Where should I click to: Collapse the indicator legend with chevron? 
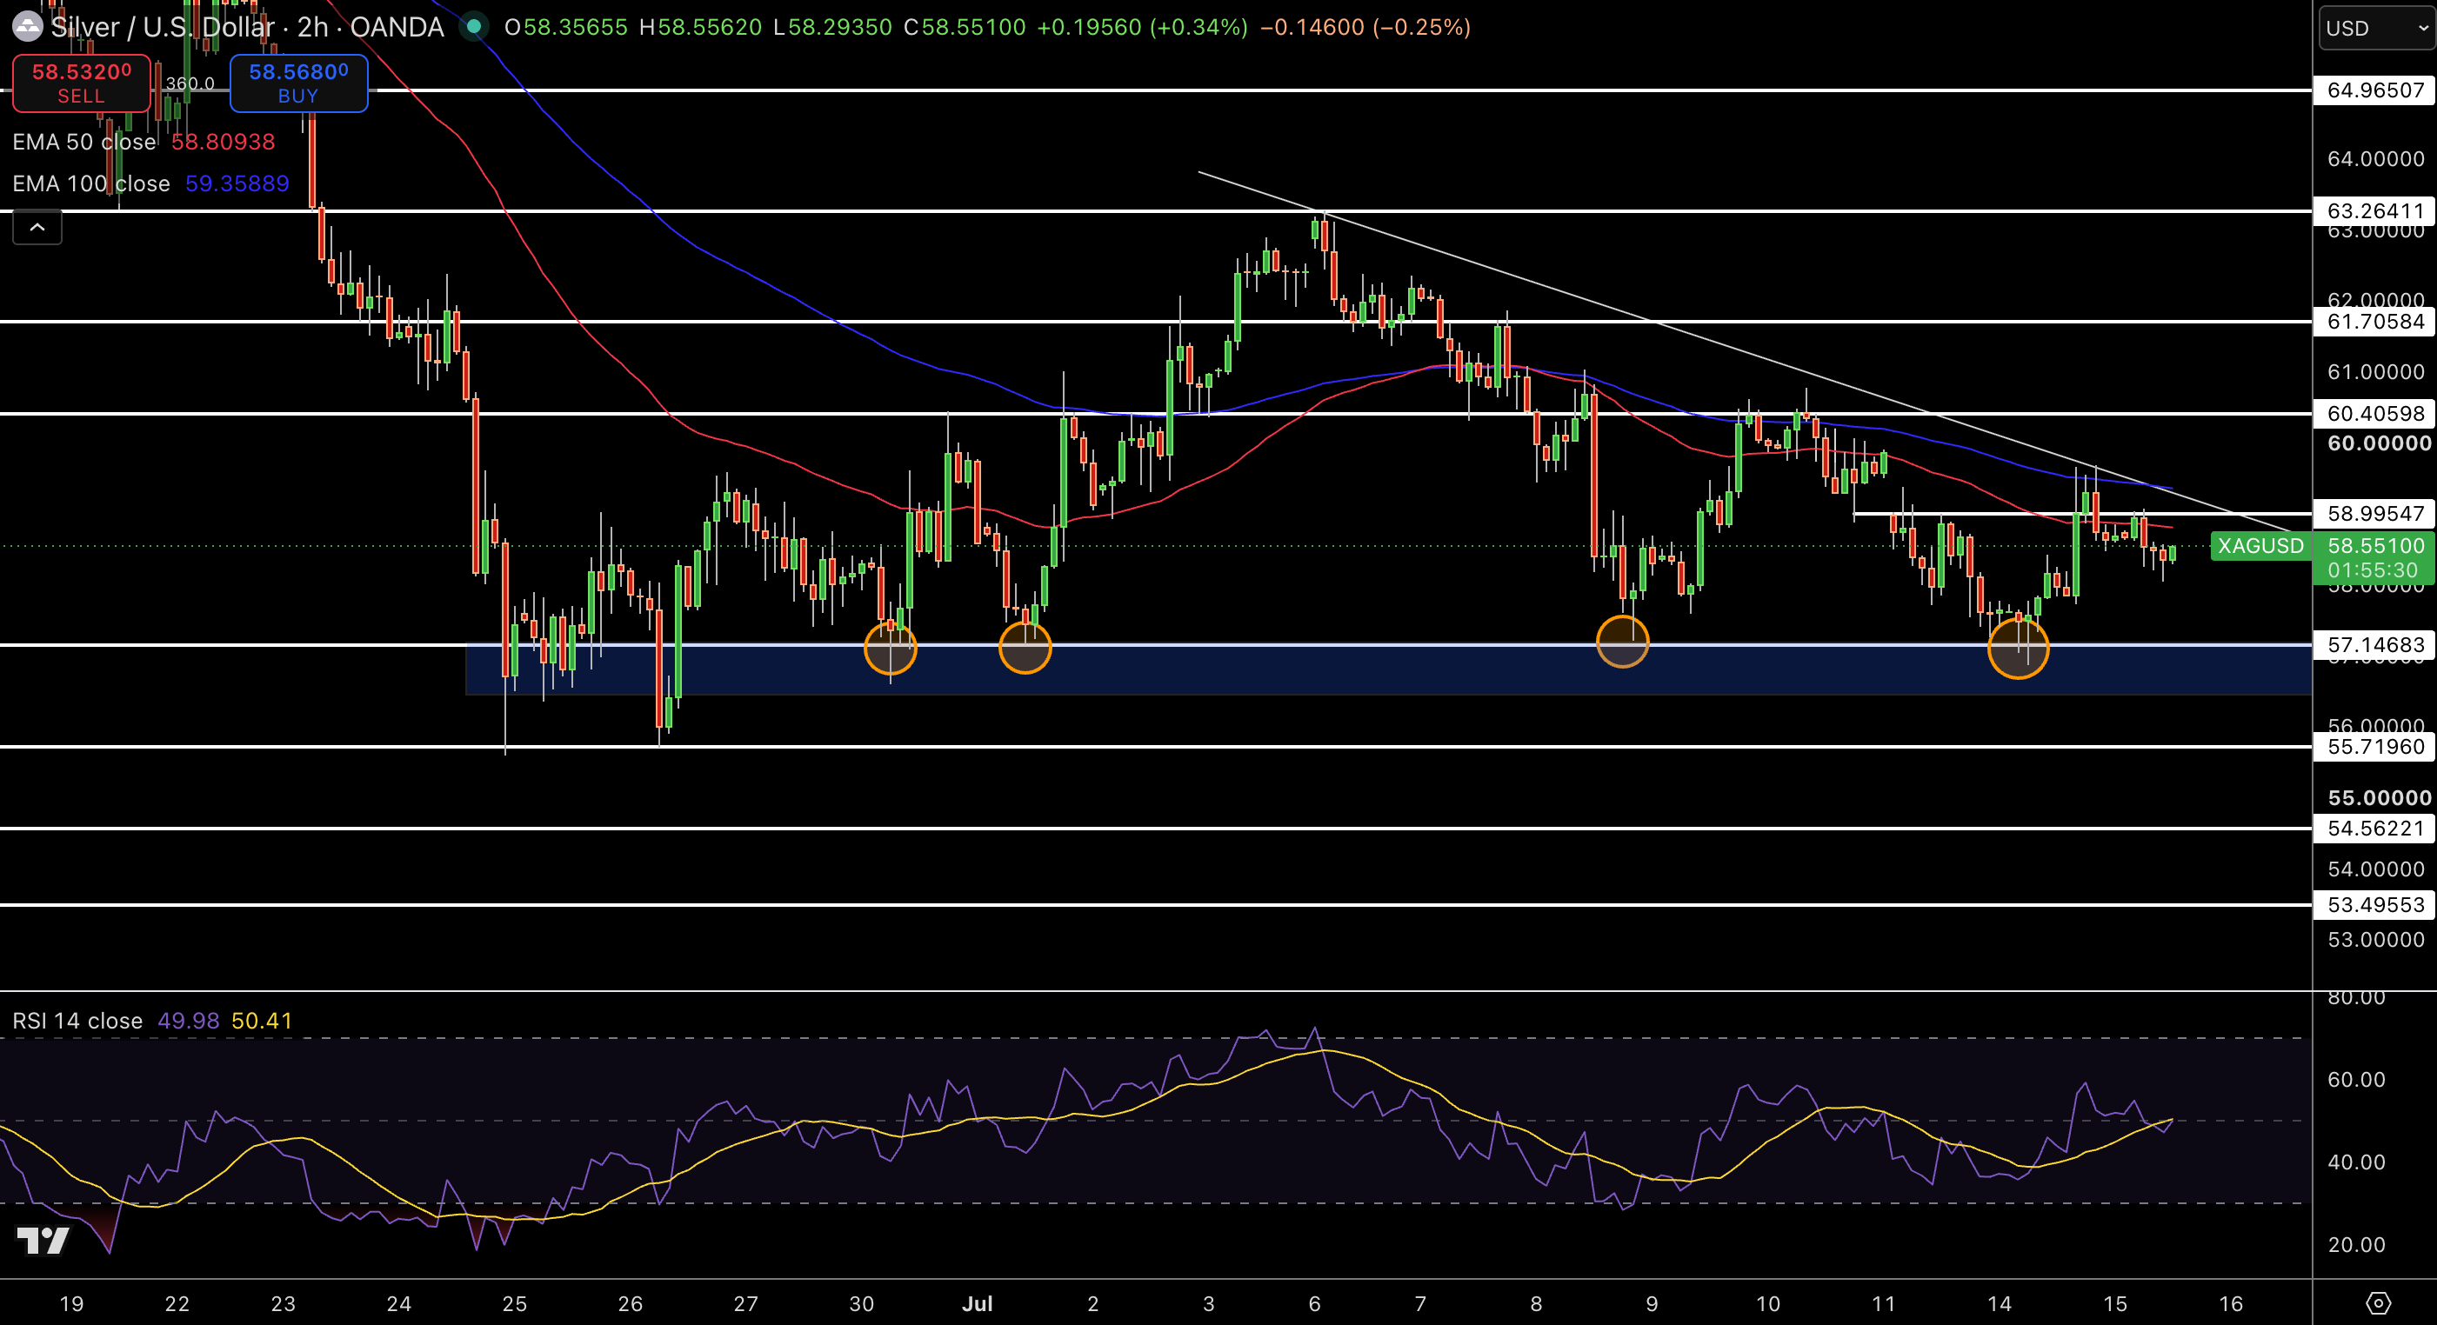(37, 228)
